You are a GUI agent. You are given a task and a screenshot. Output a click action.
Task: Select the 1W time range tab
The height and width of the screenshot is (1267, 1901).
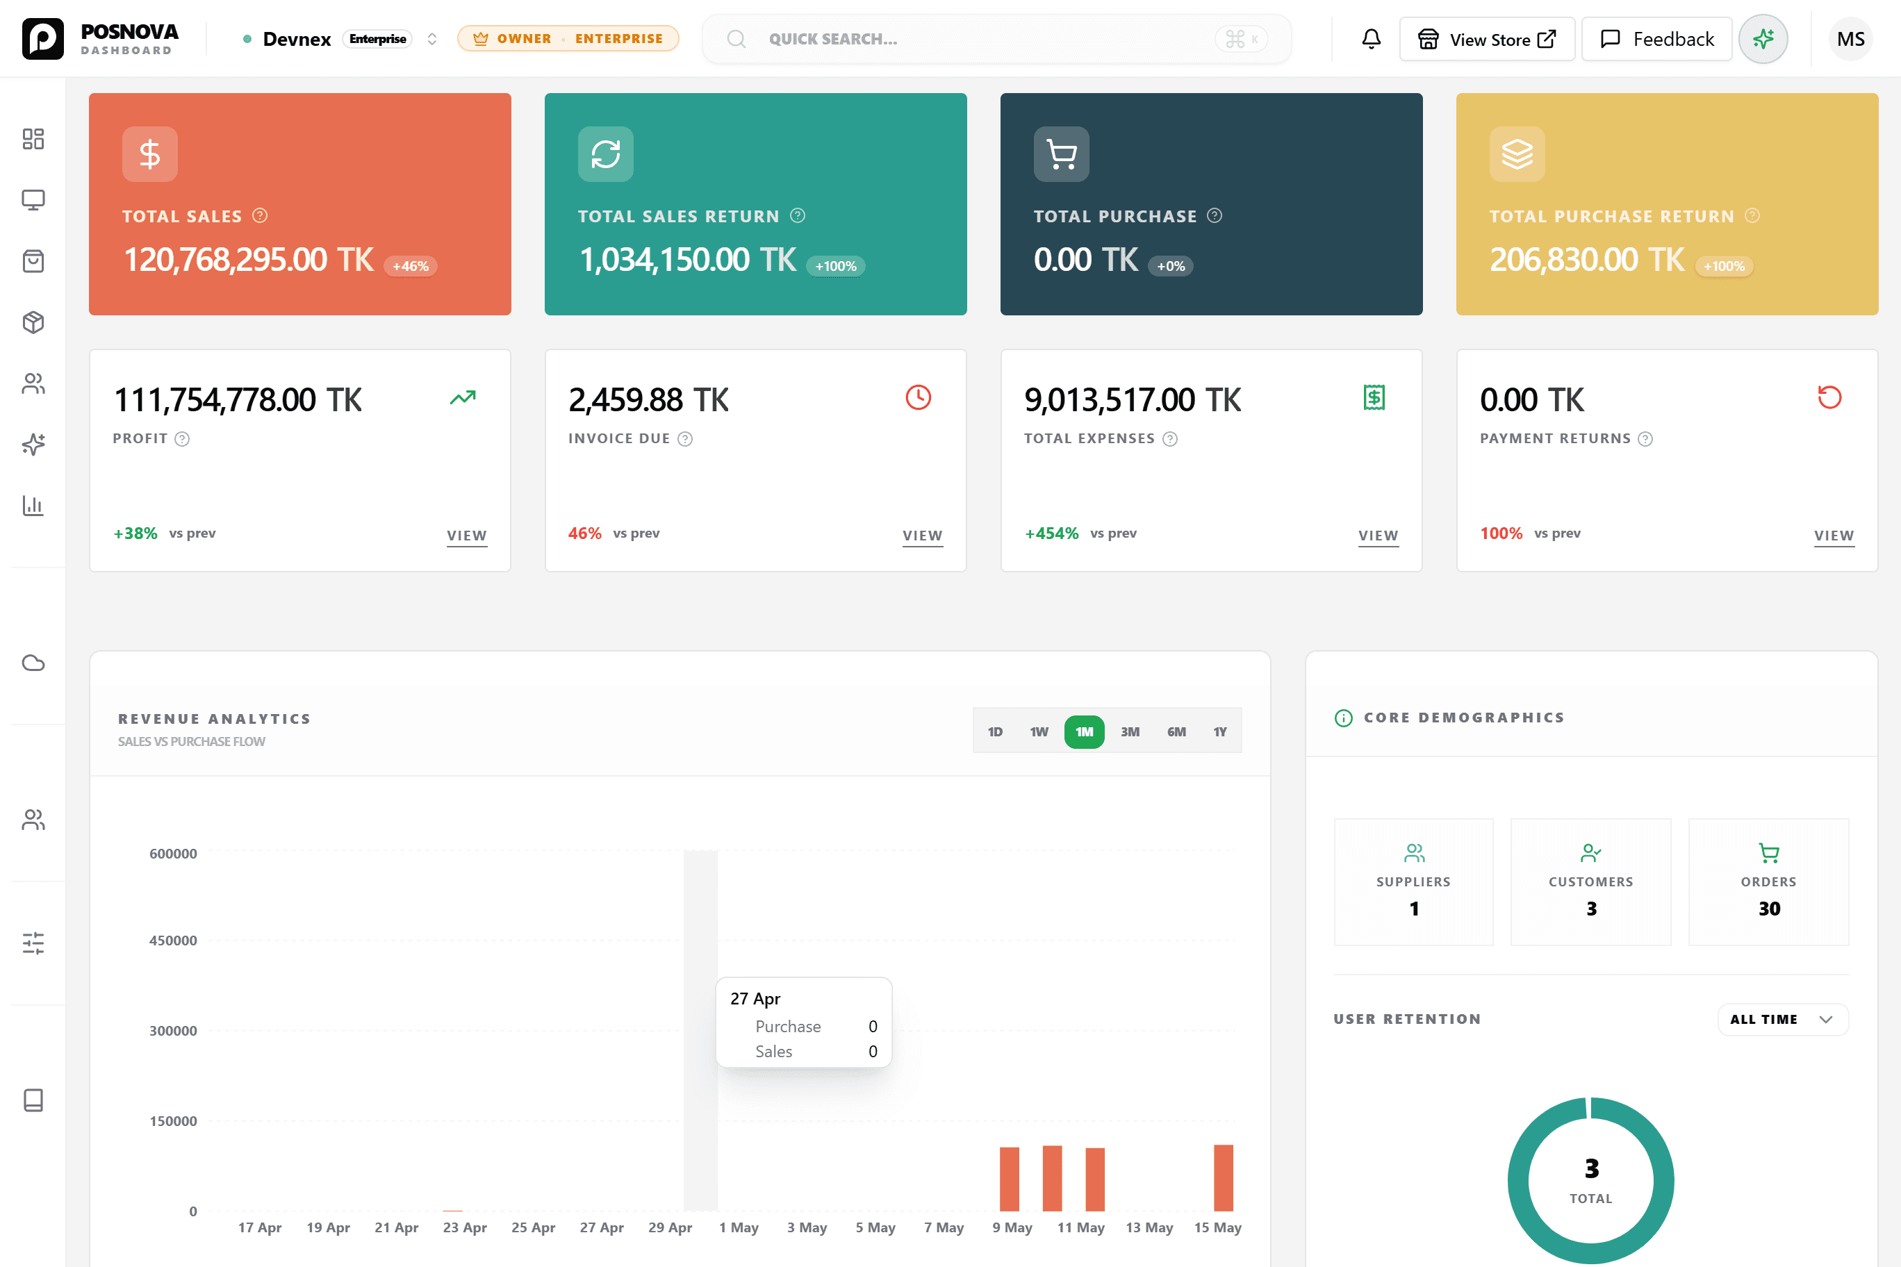click(1039, 731)
